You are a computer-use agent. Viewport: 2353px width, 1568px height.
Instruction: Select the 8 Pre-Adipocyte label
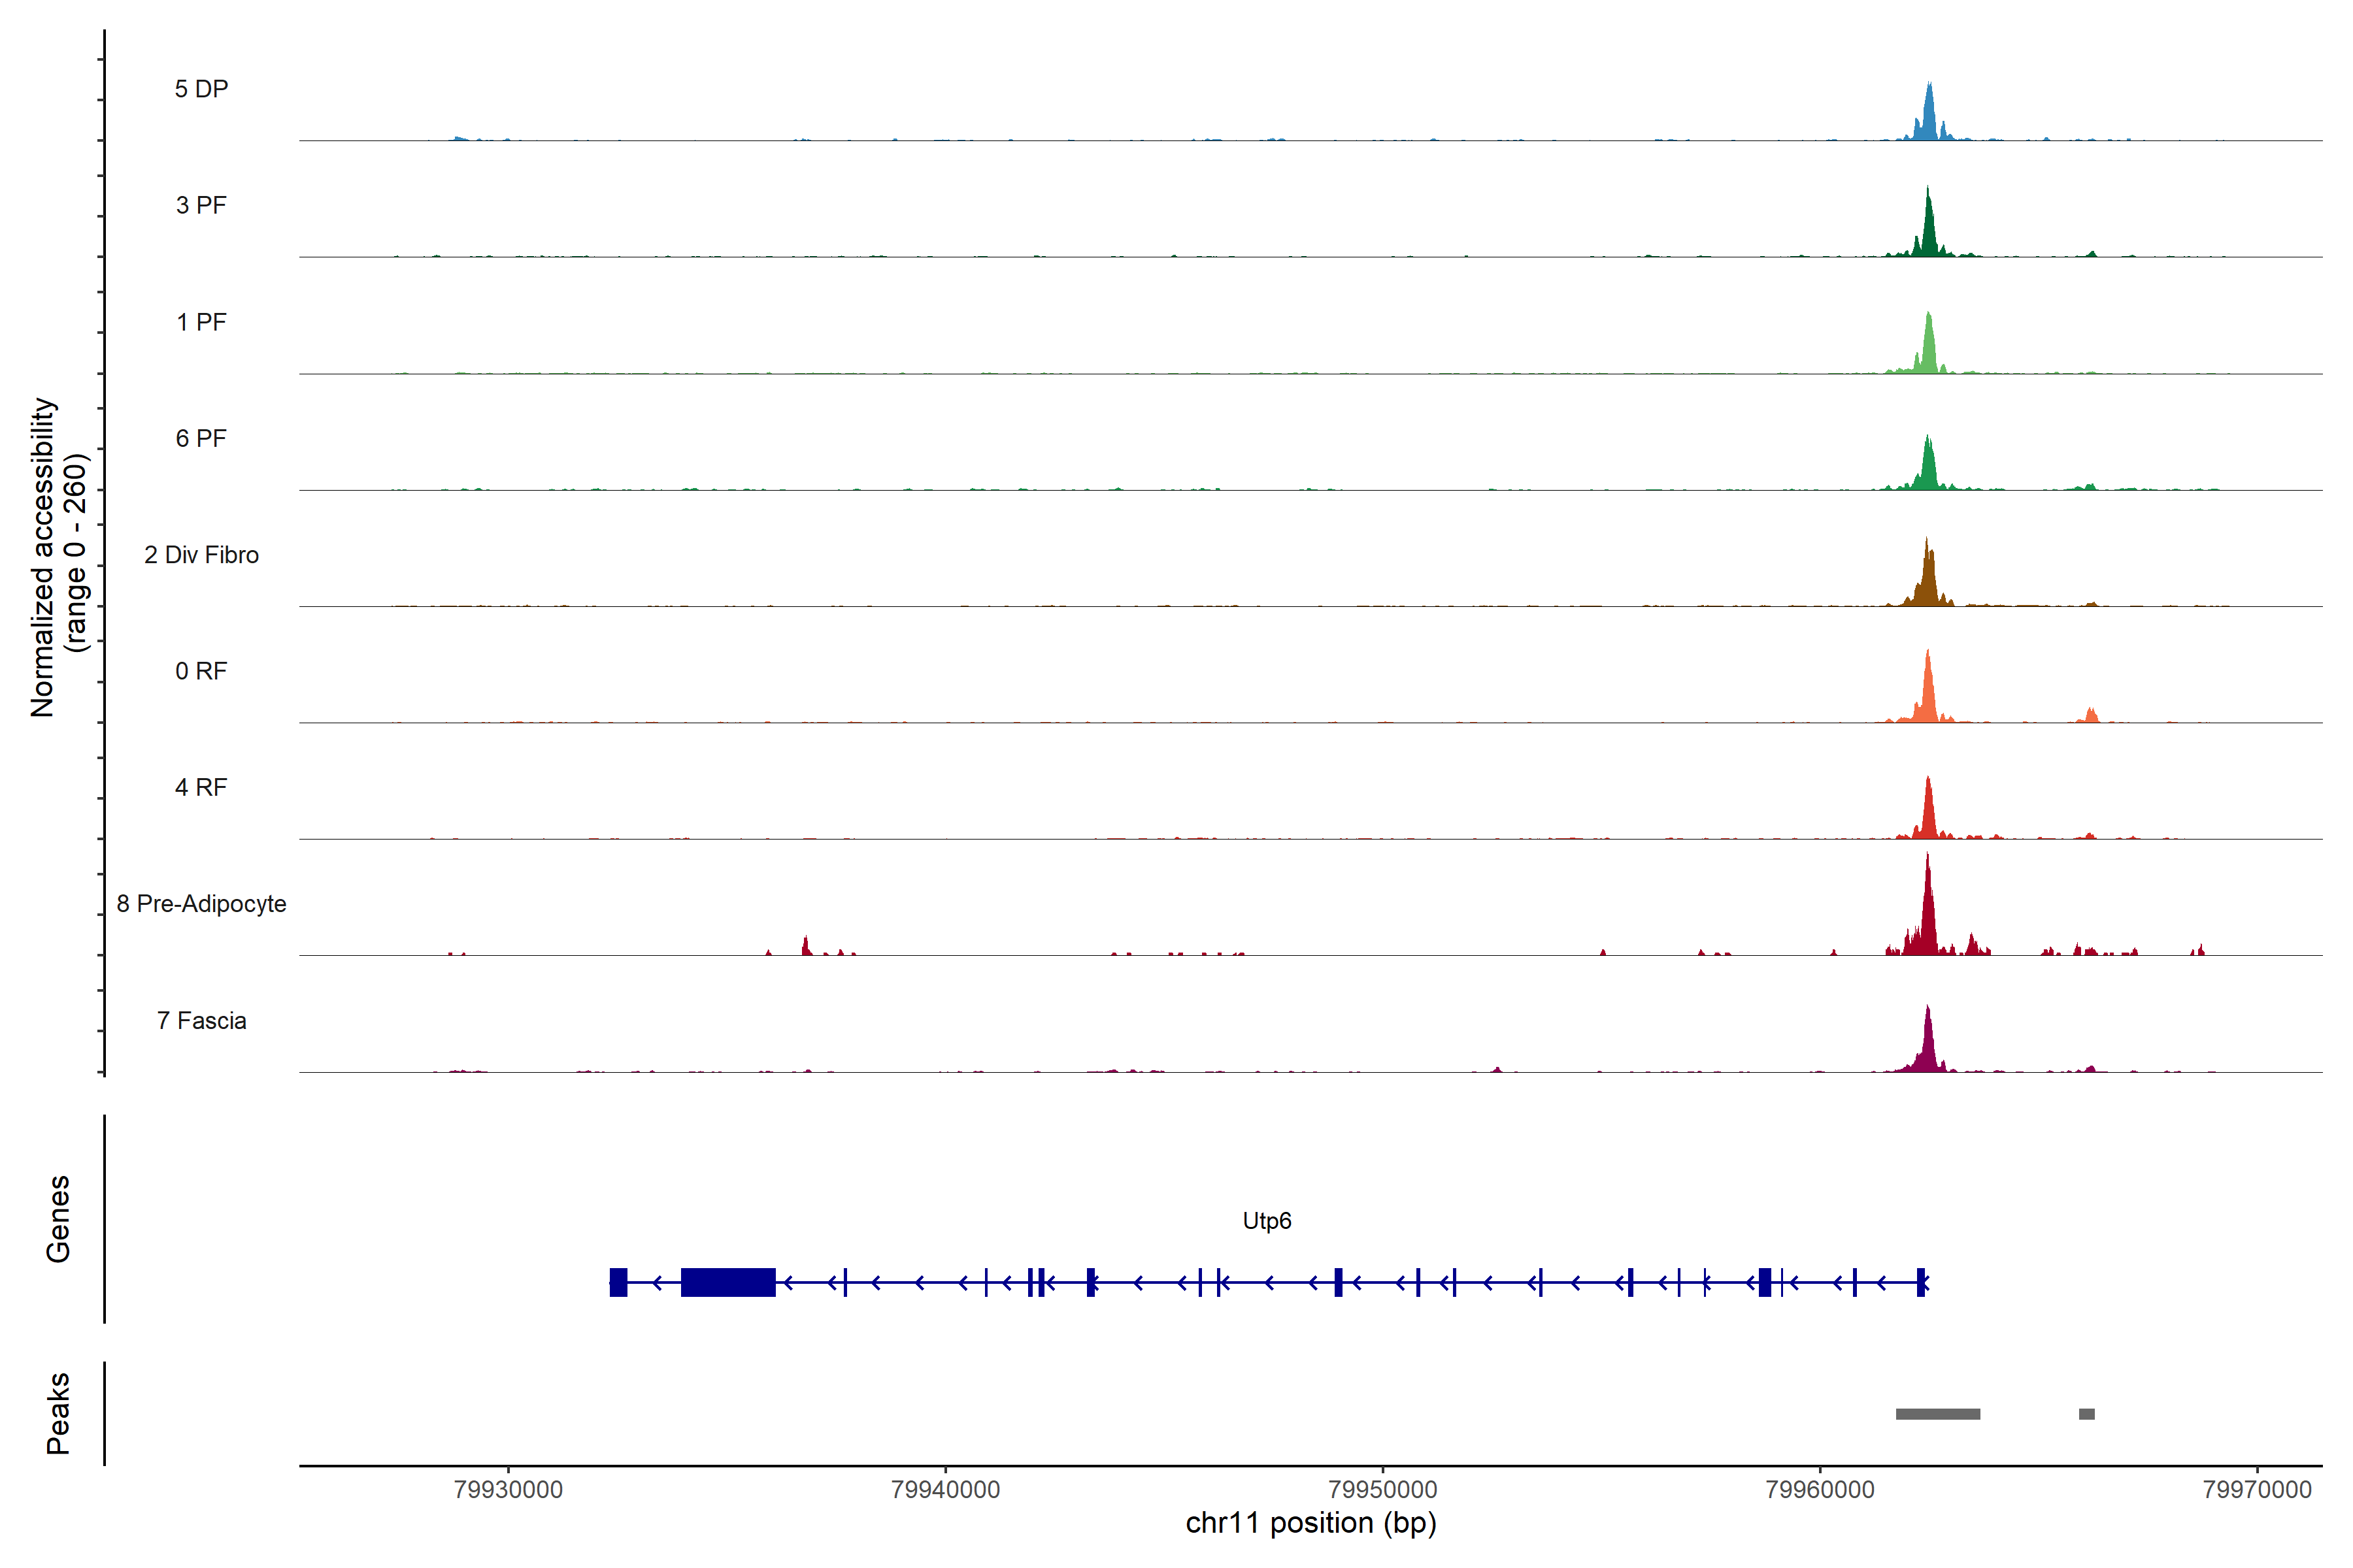click(x=201, y=904)
